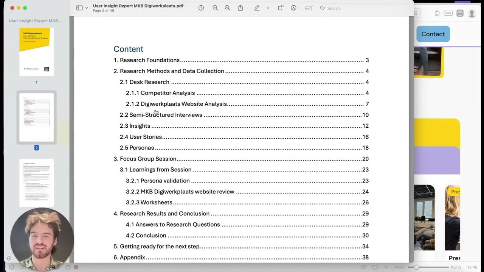
Task: Show the PDF inspector info
Action: coord(201,8)
